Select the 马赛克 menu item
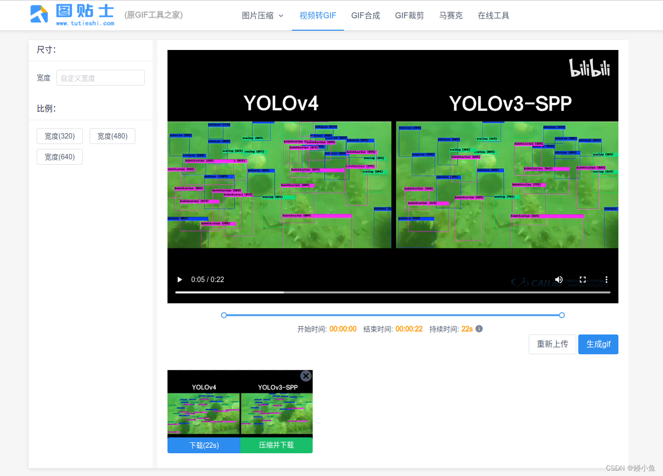Image resolution: width=663 pixels, height=476 pixels. (x=451, y=15)
